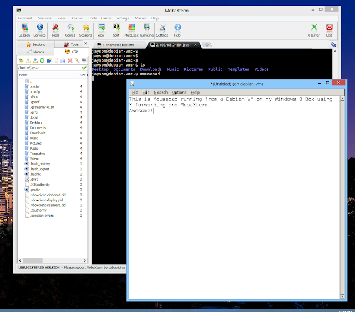355x312 pixels.
Task: Click the green download icon in SFTP toolbar
Action: coord(28,60)
